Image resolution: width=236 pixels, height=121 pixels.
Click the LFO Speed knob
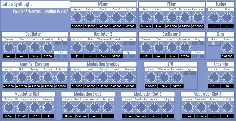[151, 78]
